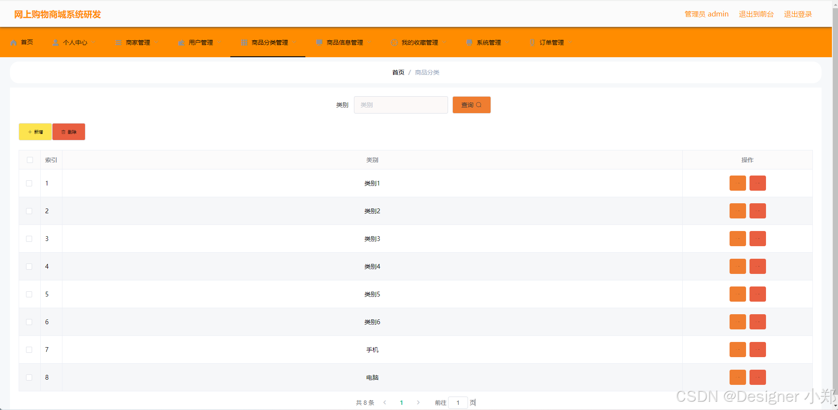The width and height of the screenshot is (838, 410).
Task: Click the red action button in the 手机 row
Action: 757,349
